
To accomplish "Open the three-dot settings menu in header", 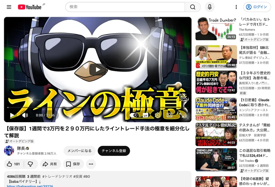I will [x=236, y=7].
